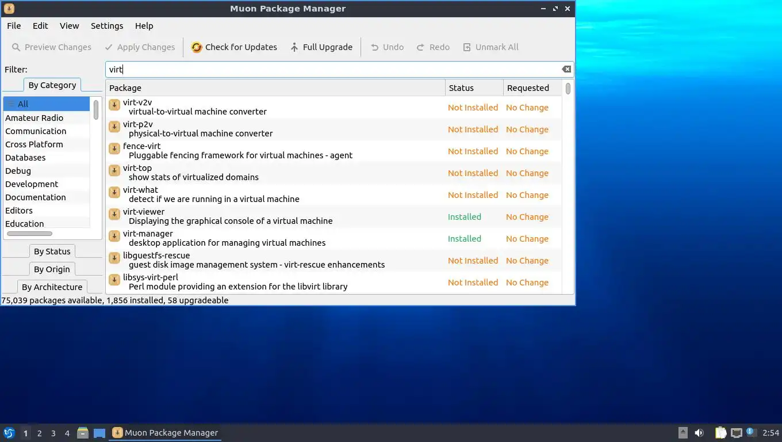Open the Edit menu

[40, 26]
